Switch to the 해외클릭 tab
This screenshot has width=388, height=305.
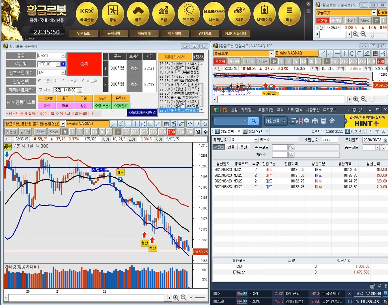227,131
